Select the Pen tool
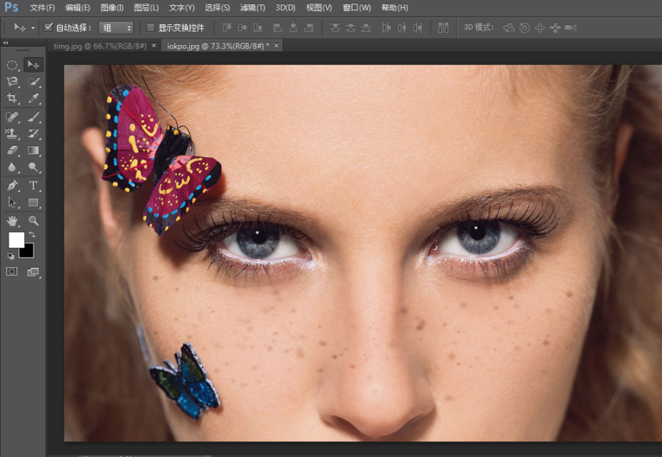The height and width of the screenshot is (457, 662). [x=13, y=186]
